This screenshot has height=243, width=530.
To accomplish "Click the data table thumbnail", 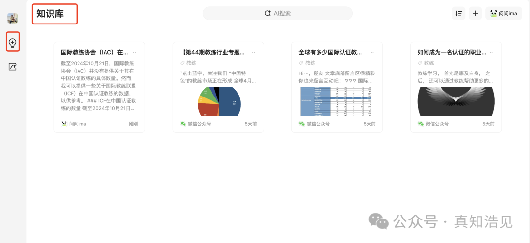I will pos(337,101).
